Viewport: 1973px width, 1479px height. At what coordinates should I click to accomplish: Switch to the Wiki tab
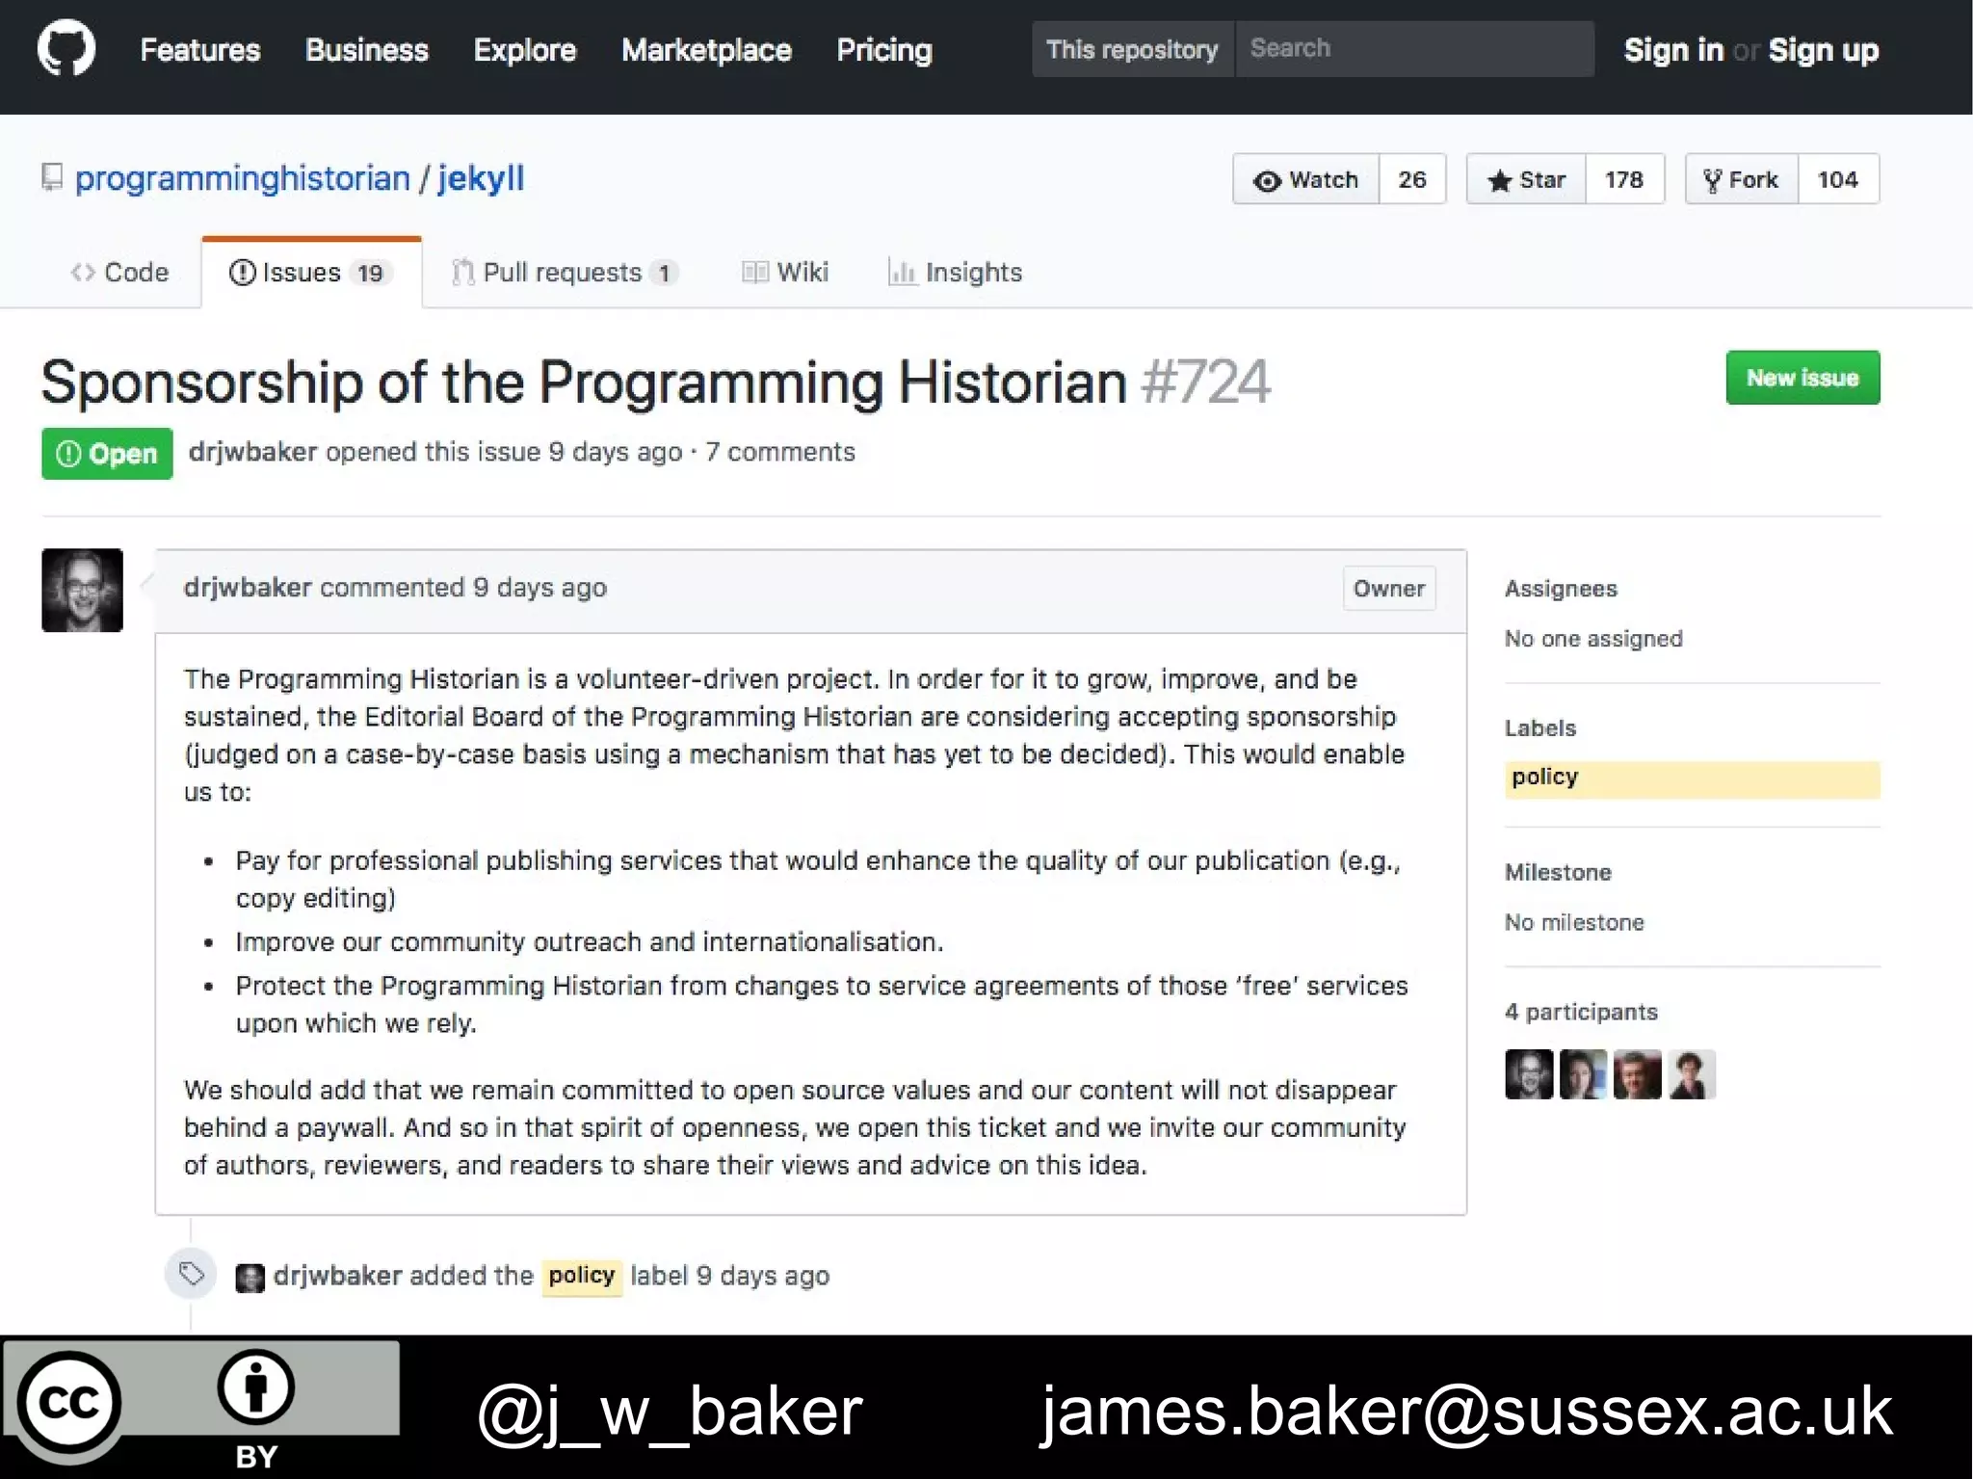(x=785, y=273)
